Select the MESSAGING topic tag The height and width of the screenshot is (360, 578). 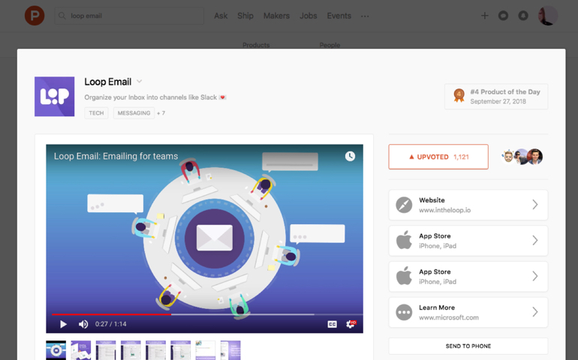pyautogui.click(x=134, y=113)
